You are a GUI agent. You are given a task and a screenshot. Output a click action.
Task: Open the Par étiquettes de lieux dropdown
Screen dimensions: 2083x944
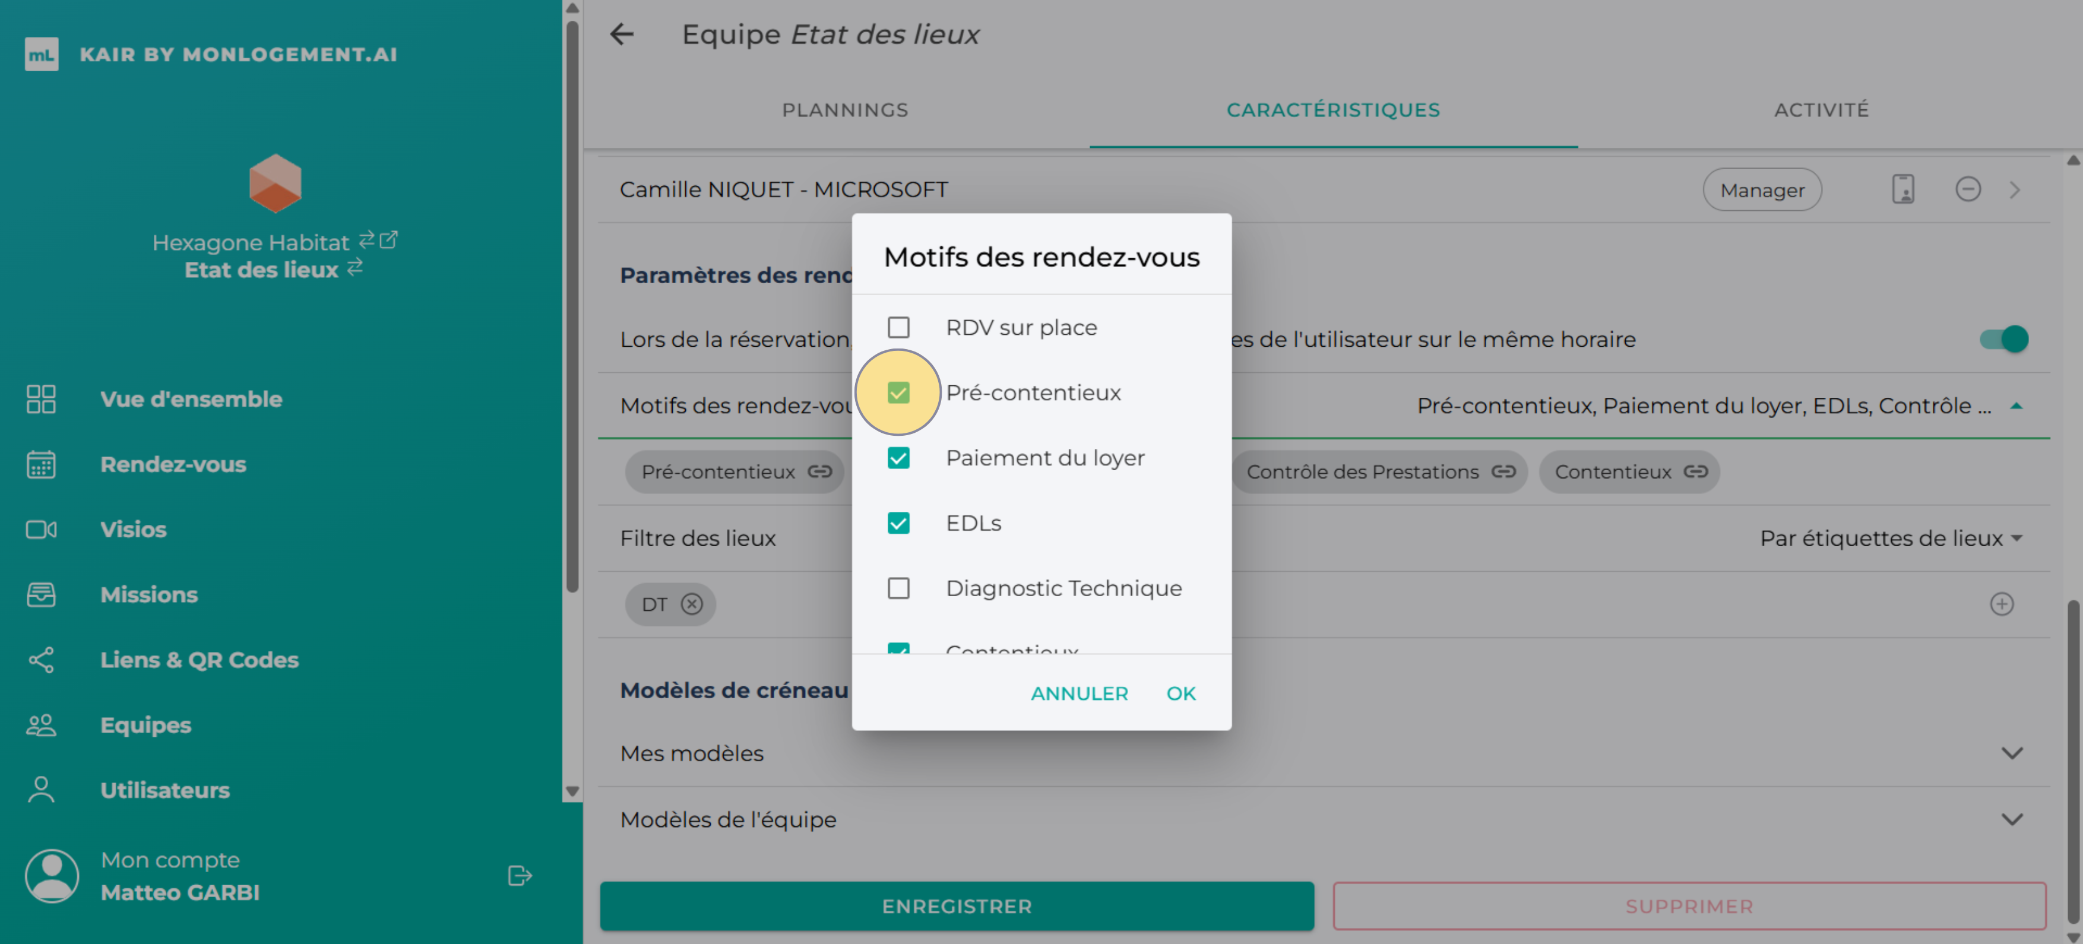click(1893, 537)
